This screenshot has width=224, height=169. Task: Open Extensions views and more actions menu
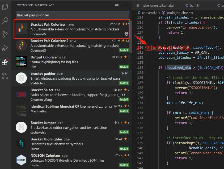[x=125, y=5]
